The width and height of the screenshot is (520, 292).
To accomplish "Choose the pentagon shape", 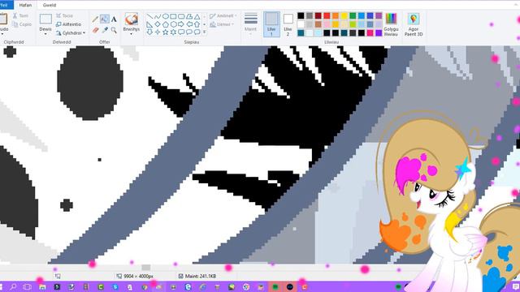I will [x=166, y=24].
